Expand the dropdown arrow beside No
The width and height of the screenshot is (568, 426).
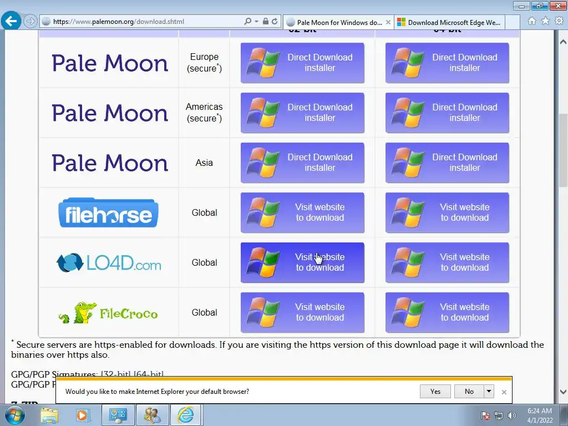pyautogui.click(x=489, y=391)
